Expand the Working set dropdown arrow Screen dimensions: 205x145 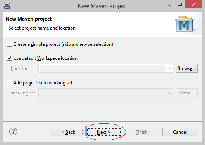pos(170,93)
